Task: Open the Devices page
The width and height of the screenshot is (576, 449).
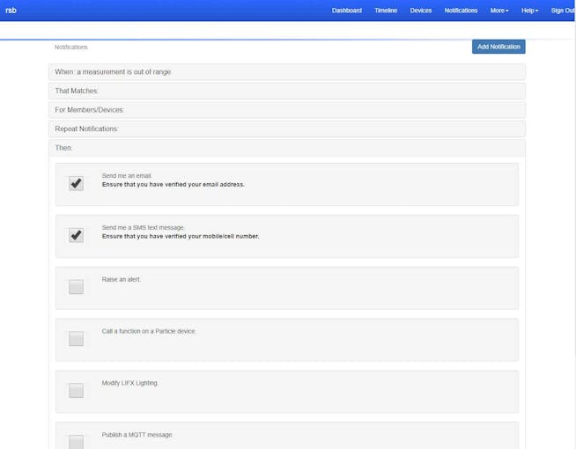Action: [421, 11]
